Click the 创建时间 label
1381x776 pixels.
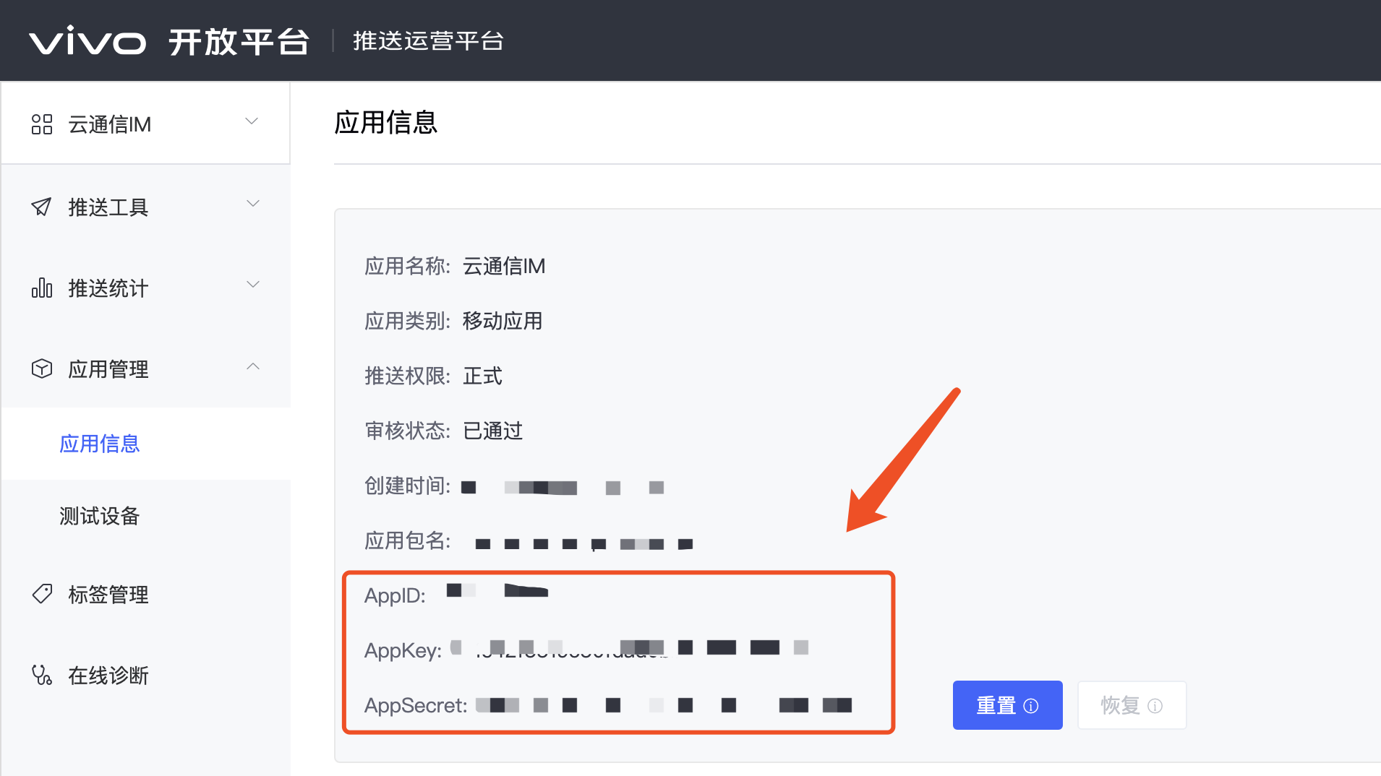(407, 486)
